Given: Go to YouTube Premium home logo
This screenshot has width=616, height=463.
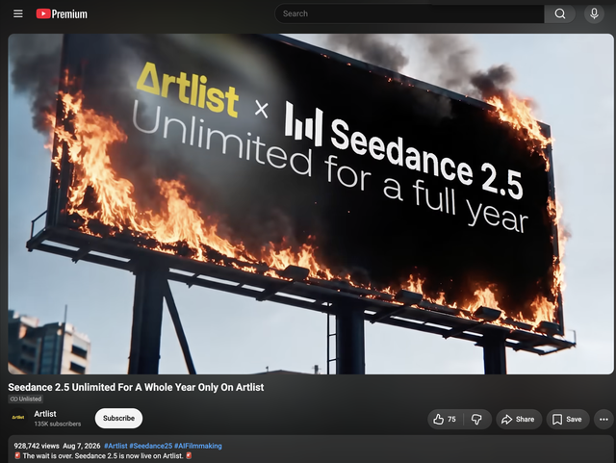Looking at the screenshot, I should click(62, 13).
